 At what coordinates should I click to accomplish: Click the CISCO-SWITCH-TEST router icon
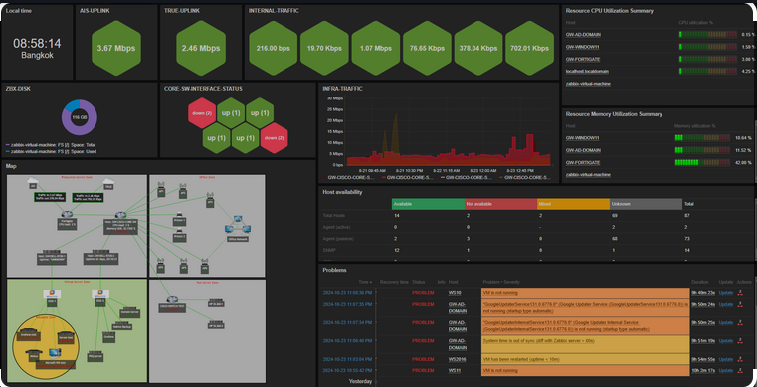tap(172, 299)
